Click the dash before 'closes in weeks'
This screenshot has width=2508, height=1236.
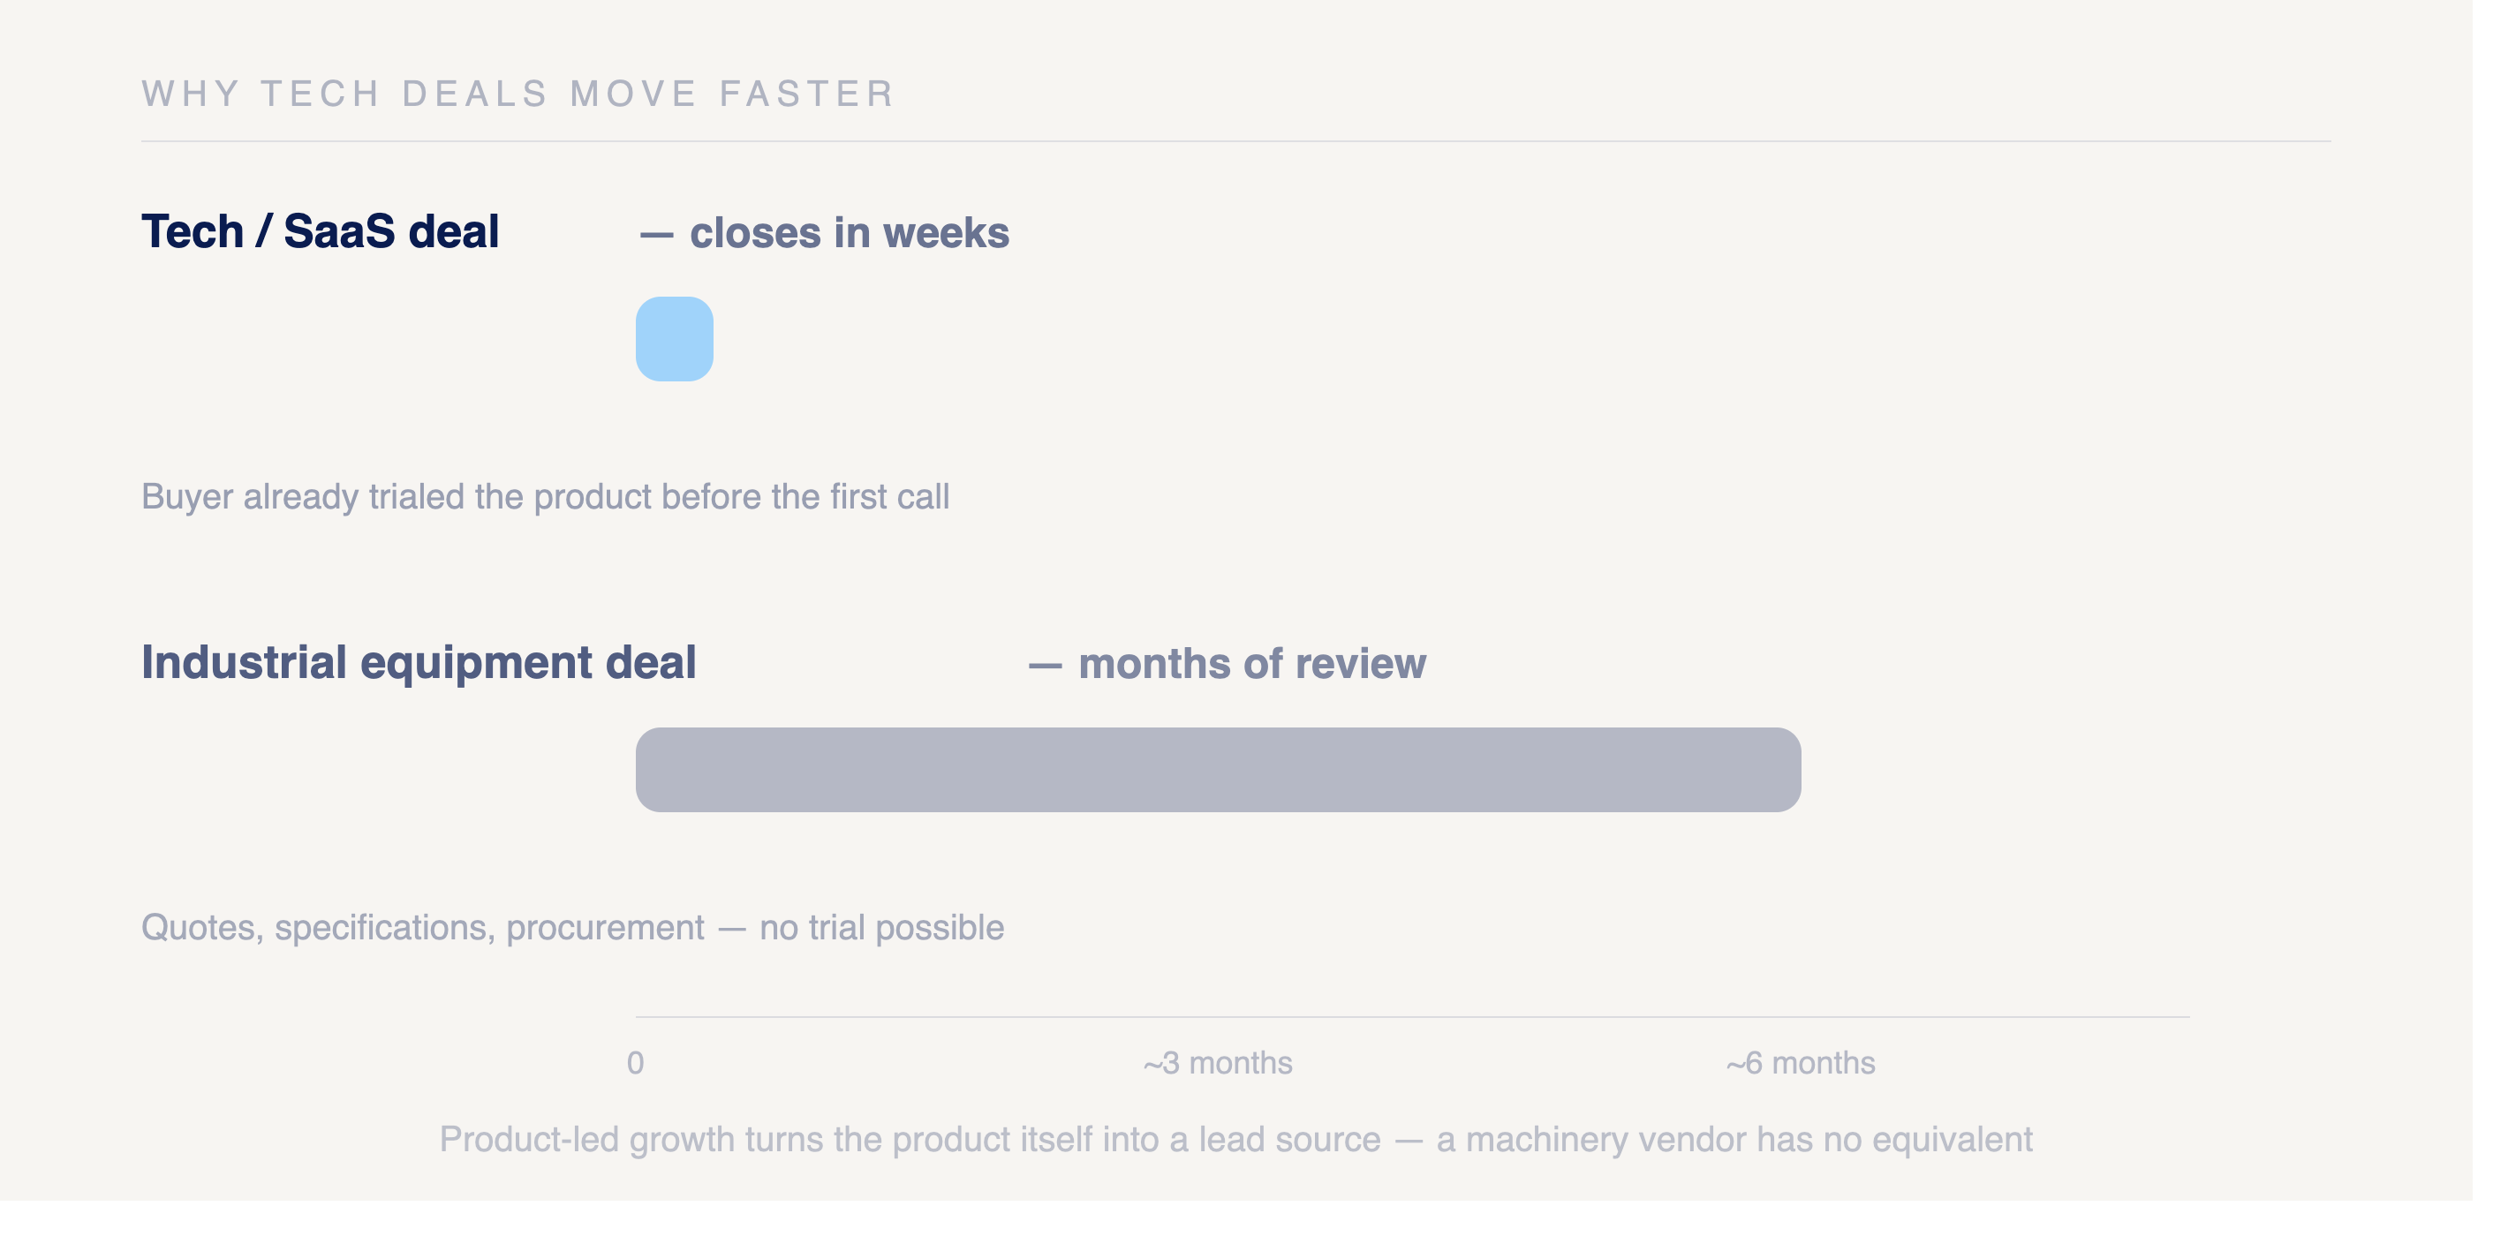656,235
